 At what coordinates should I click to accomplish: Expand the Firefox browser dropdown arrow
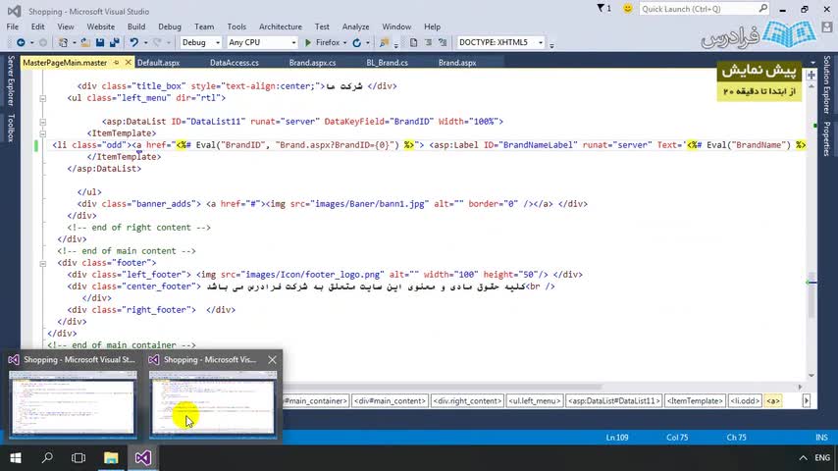point(344,43)
